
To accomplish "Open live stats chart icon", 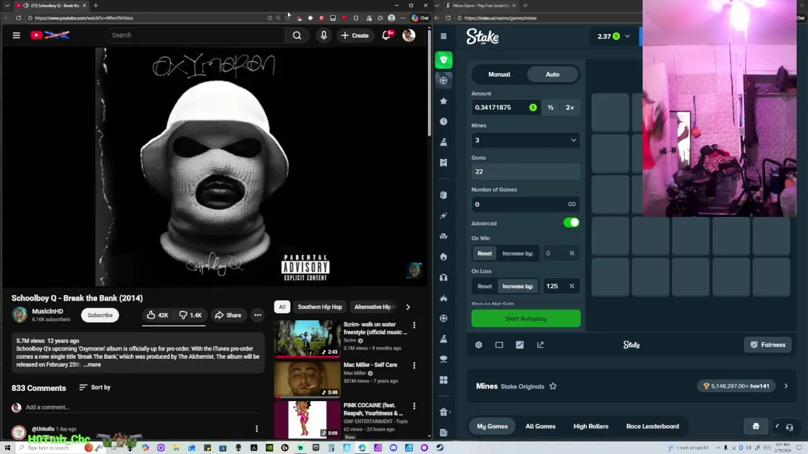I will tap(520, 345).
